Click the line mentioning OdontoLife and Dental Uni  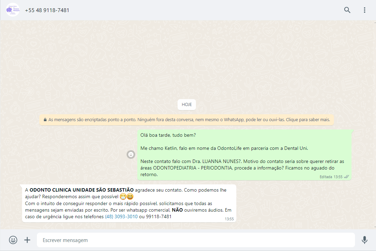(x=224, y=148)
